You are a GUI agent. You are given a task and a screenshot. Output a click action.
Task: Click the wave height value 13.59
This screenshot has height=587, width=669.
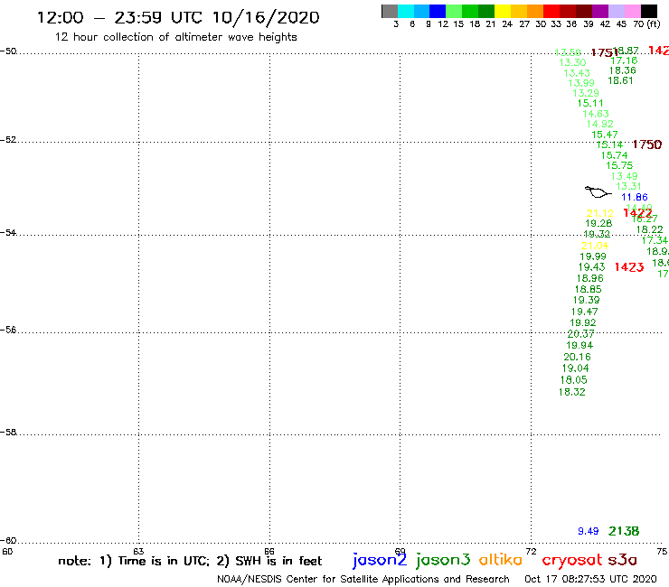tap(568, 52)
